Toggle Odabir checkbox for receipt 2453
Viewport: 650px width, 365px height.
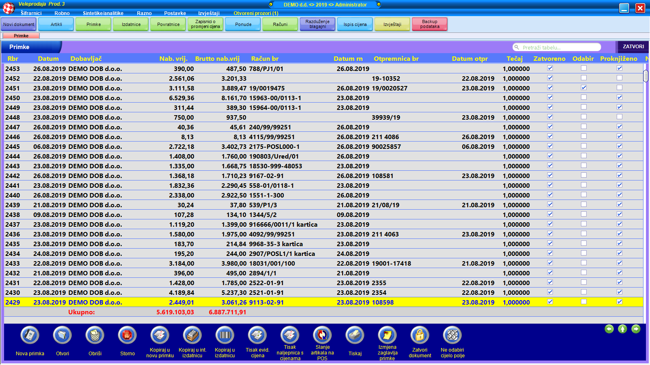[x=584, y=68]
